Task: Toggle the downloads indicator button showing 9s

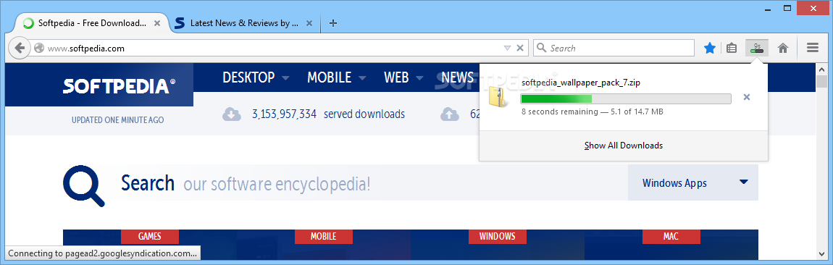Action: coord(757,48)
